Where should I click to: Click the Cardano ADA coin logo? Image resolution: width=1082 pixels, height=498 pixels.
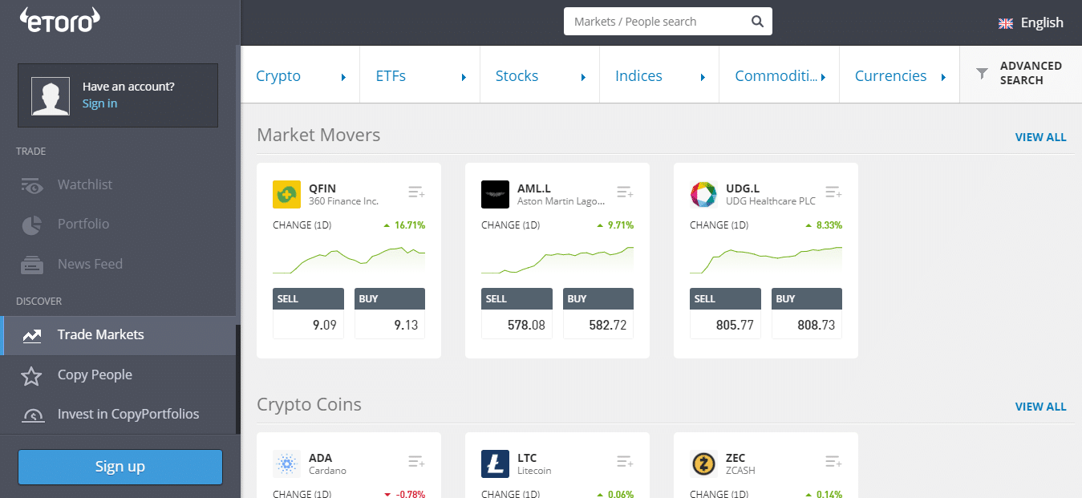[x=287, y=464]
